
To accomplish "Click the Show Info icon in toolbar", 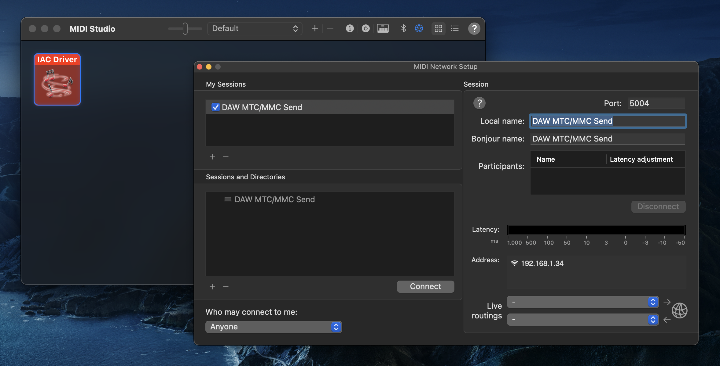I will 350,28.
